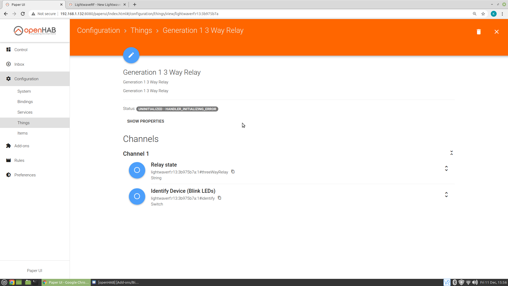Expand the Relay state channel details

(446, 168)
